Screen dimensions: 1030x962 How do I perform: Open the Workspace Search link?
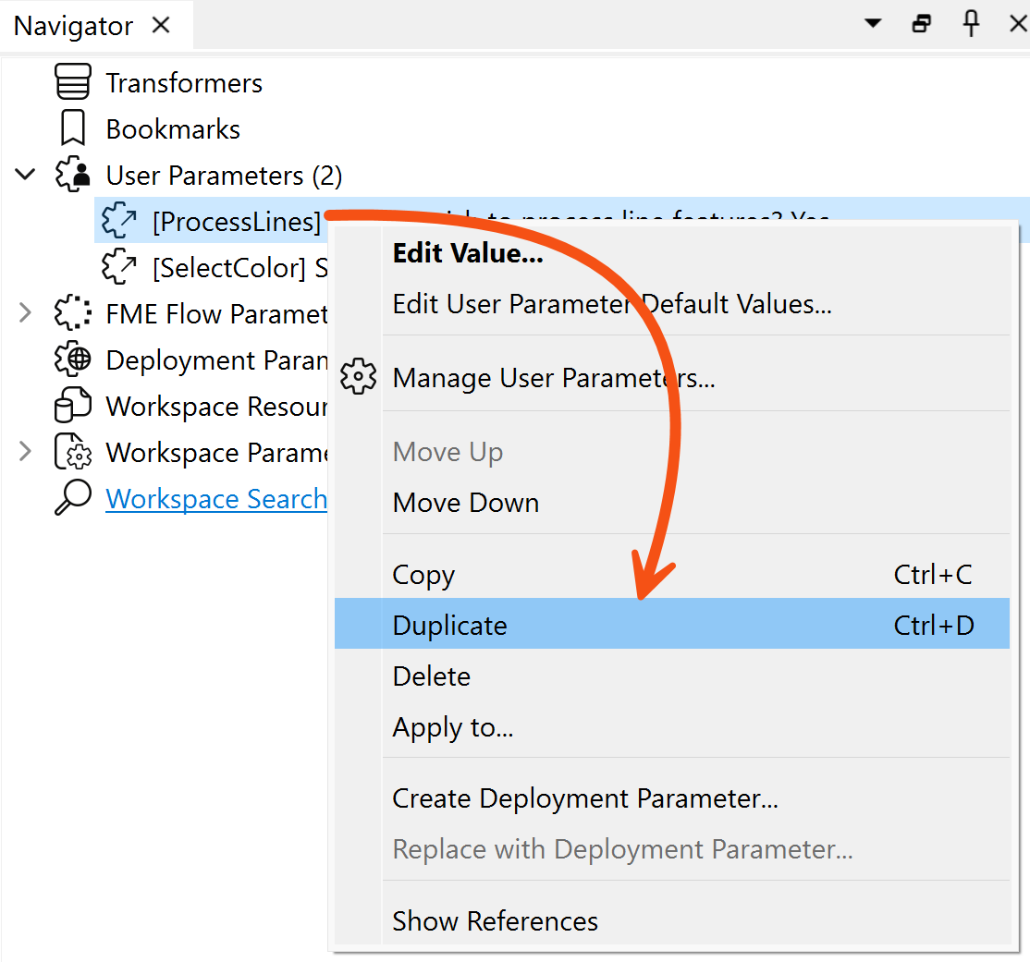(x=215, y=498)
